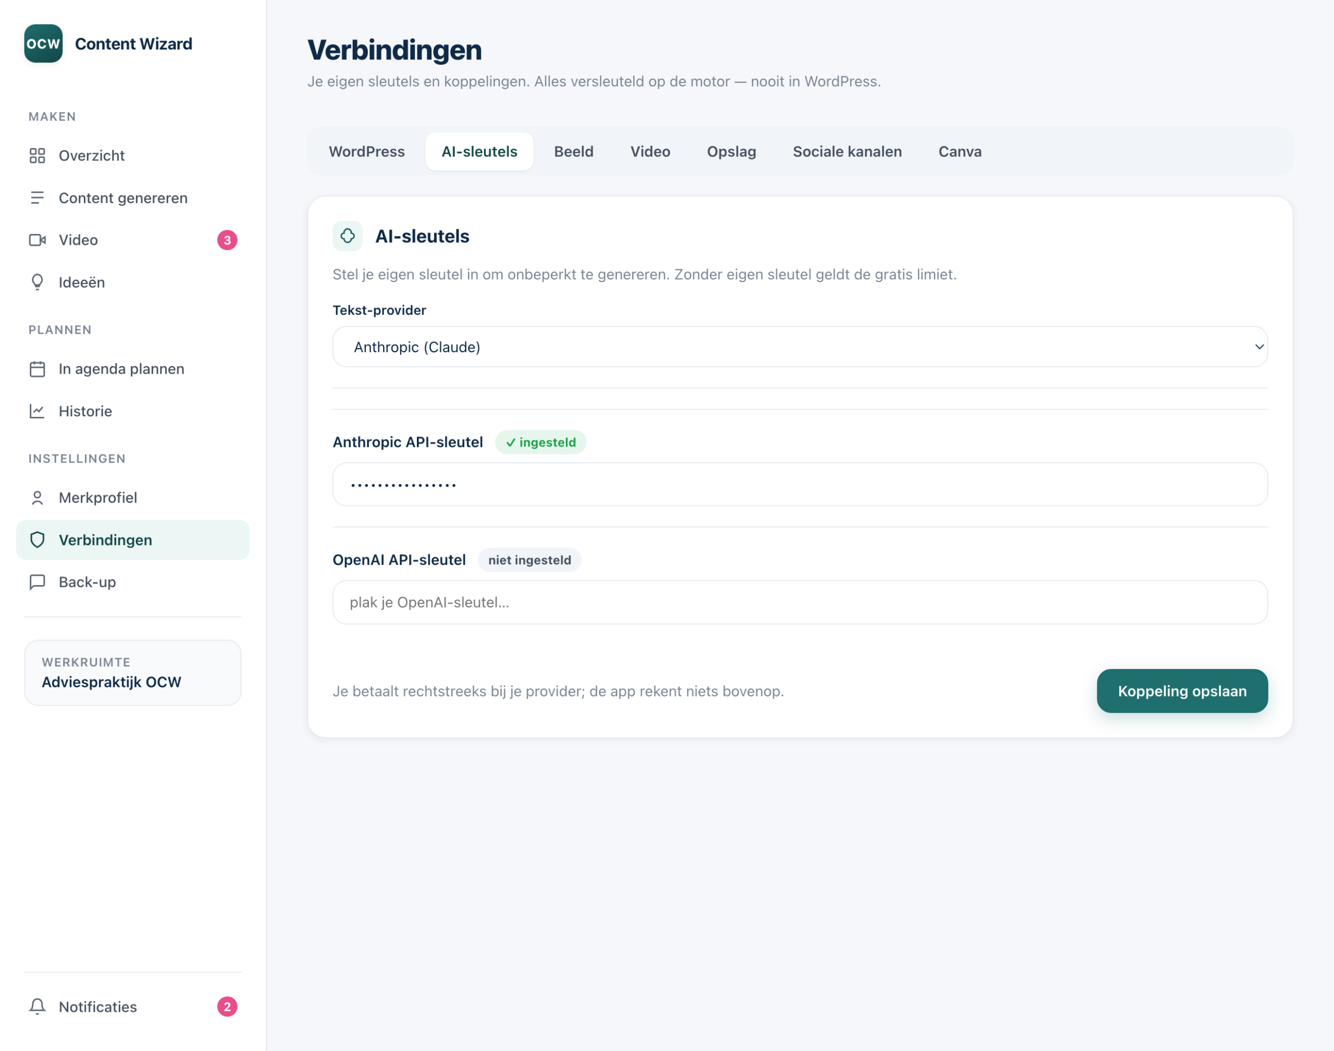Open Overzicht in the sidebar

point(133,156)
